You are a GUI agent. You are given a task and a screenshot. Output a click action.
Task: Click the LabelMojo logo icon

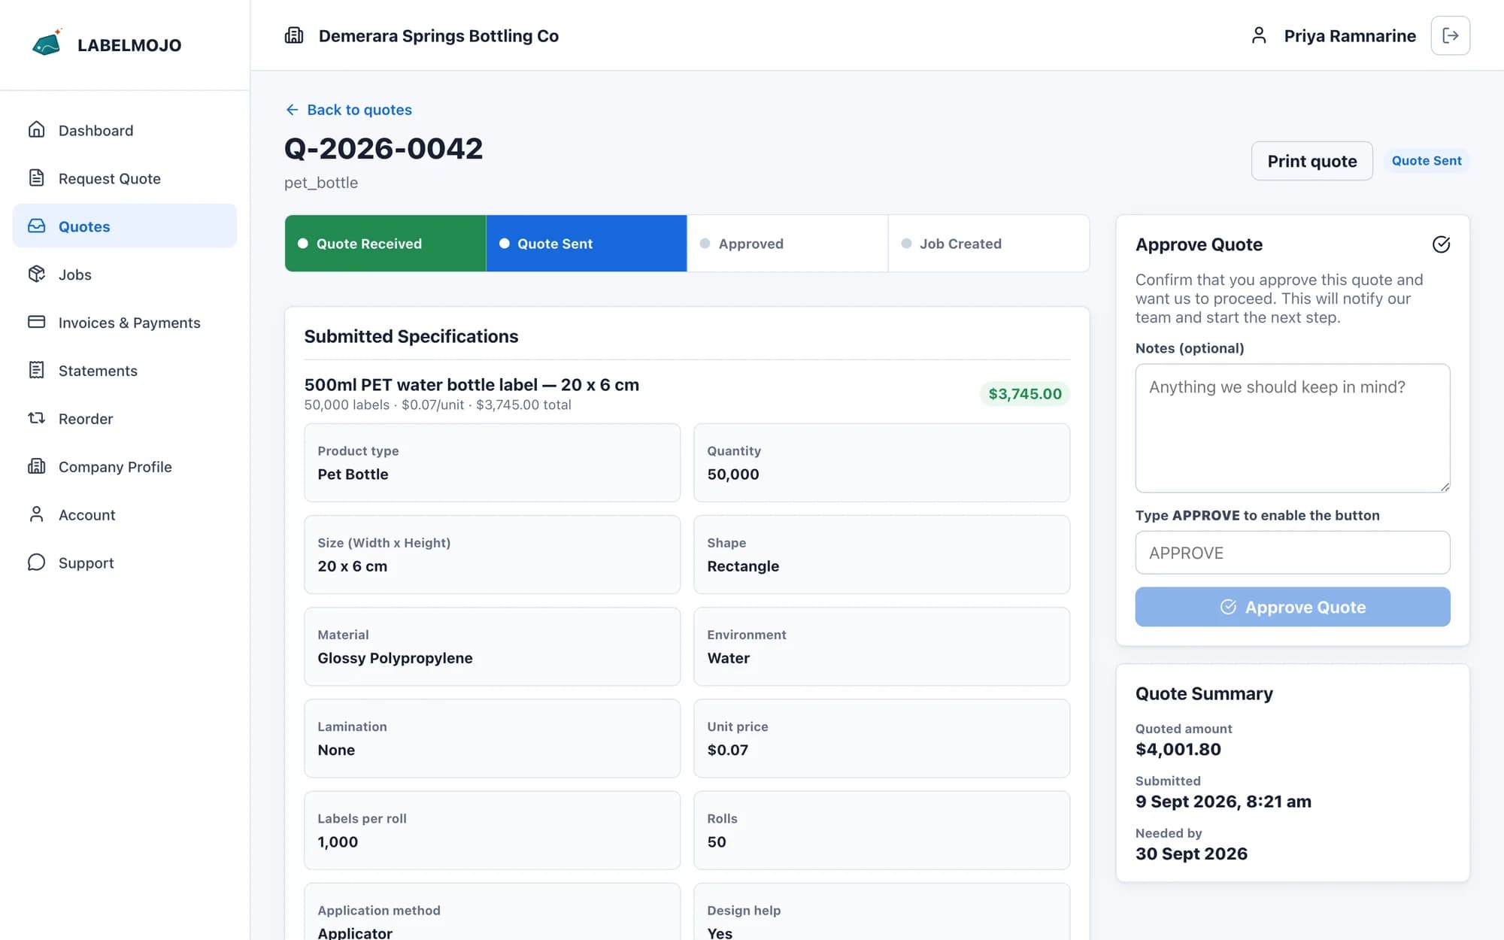[x=47, y=44]
